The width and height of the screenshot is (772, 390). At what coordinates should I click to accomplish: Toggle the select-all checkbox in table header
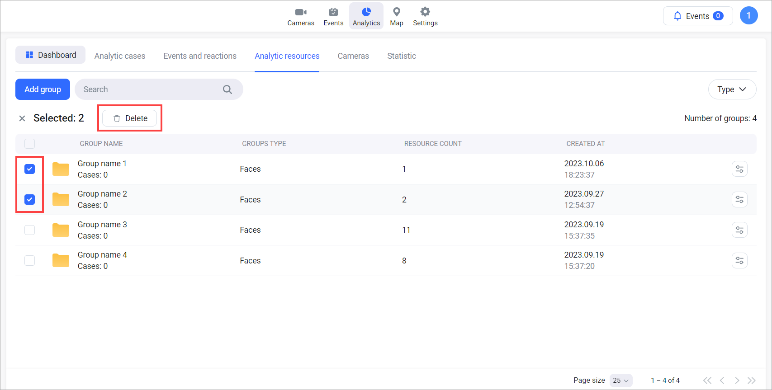(30, 144)
